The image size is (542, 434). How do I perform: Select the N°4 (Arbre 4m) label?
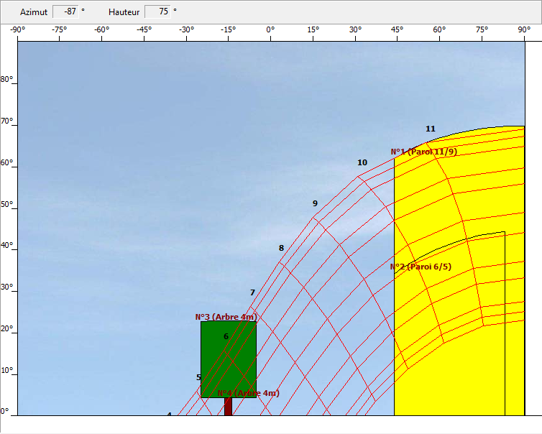point(249,393)
